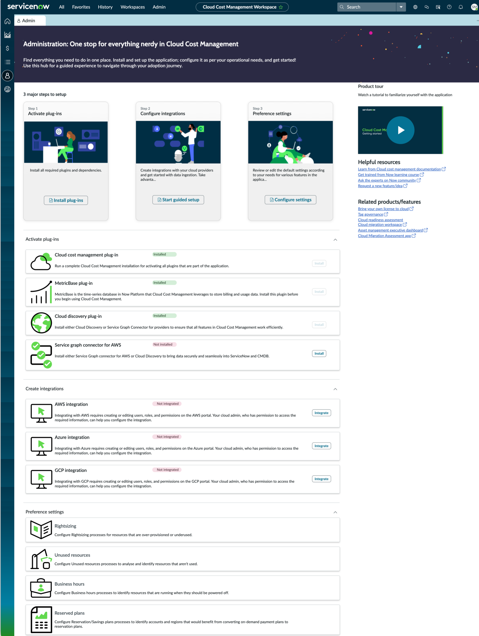479x636 pixels.
Task: Open the All menu
Action: [x=62, y=7]
